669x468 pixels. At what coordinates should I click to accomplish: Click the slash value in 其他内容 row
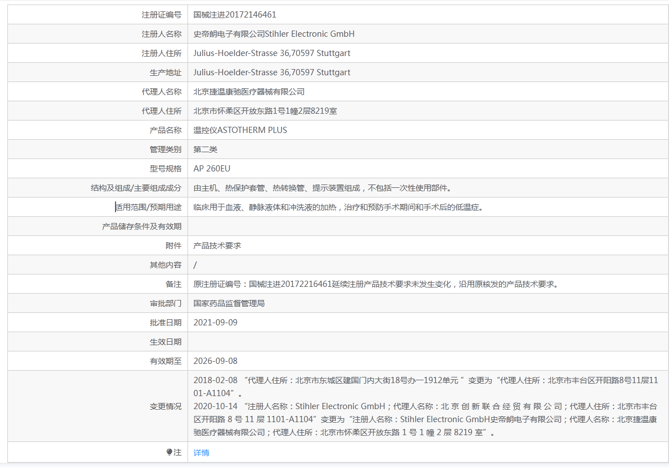pos(195,265)
